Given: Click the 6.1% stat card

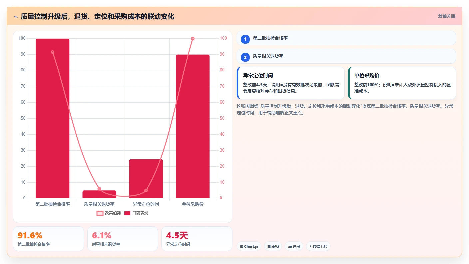Looking at the screenshot, I should [x=123, y=239].
